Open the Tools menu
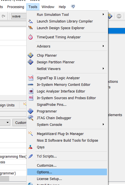Screen dimensions: 125x185 (33, 7)
